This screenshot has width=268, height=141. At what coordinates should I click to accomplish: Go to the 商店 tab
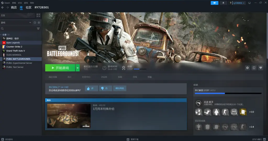coord(14,8)
